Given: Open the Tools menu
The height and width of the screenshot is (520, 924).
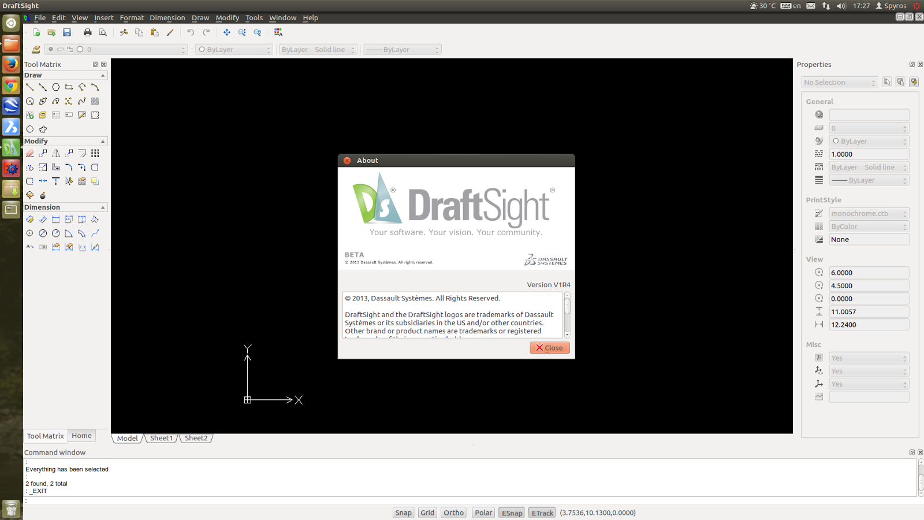Looking at the screenshot, I should pyautogui.click(x=254, y=18).
